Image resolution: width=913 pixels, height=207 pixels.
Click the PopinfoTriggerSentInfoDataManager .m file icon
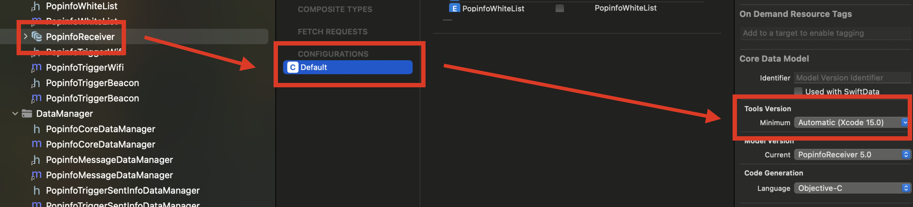[x=36, y=204]
